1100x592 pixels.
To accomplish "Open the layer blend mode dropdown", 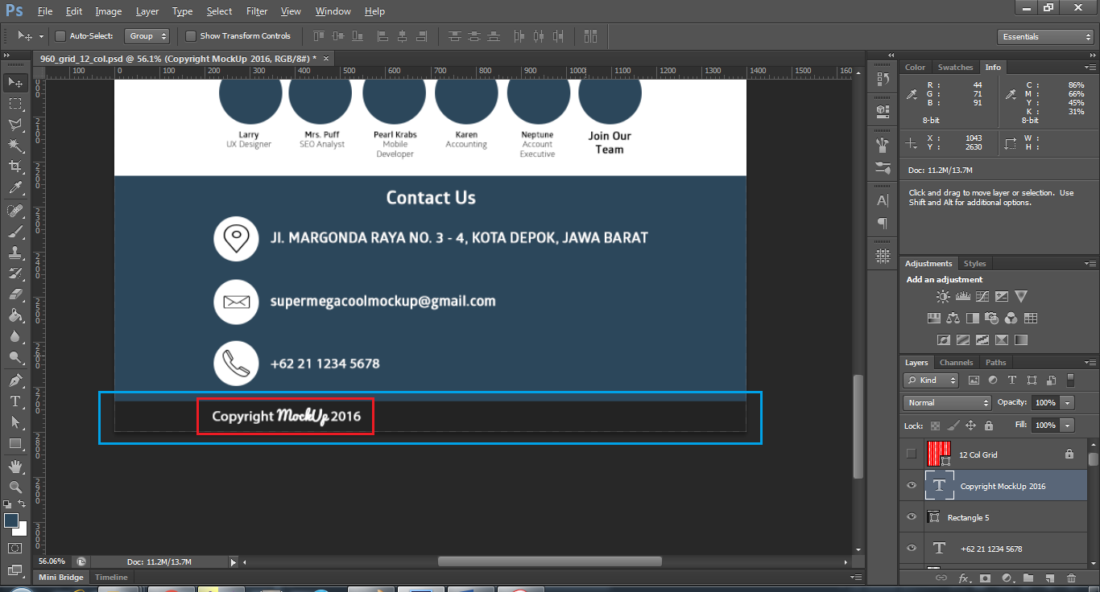I will (x=946, y=402).
